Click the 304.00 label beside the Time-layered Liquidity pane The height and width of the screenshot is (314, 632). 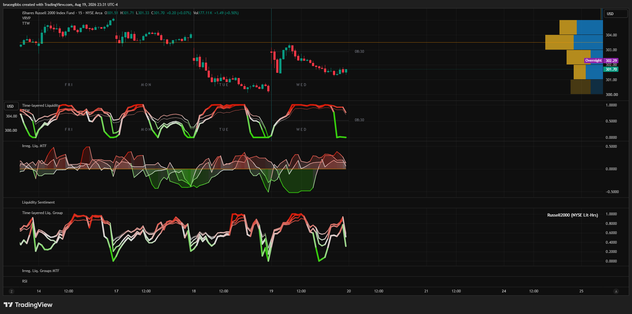click(11, 116)
